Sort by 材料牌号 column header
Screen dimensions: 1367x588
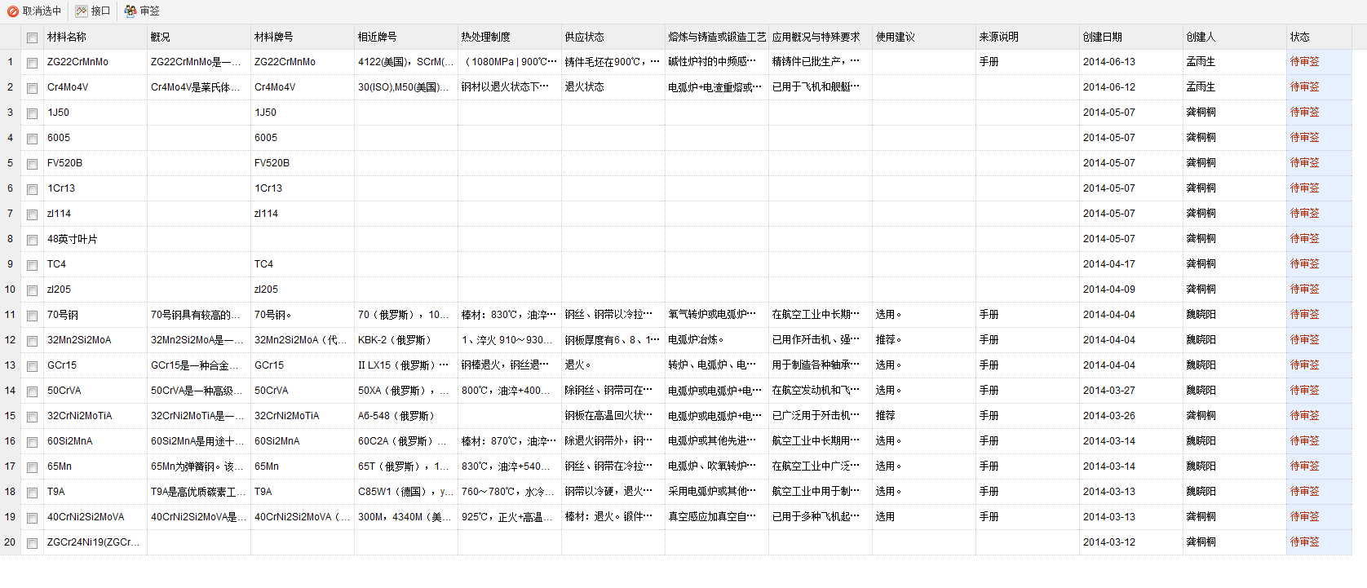(302, 37)
